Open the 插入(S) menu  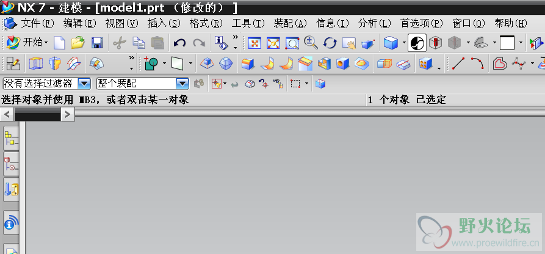click(164, 24)
